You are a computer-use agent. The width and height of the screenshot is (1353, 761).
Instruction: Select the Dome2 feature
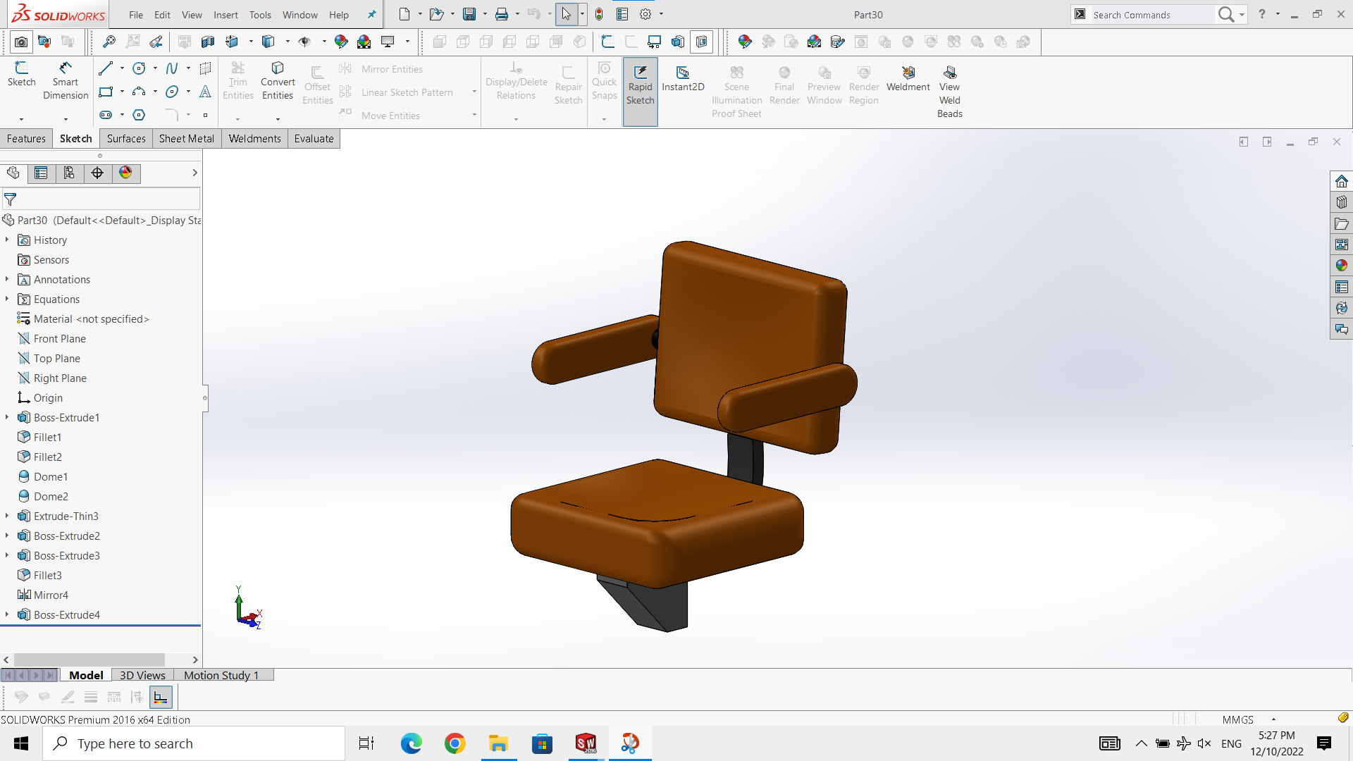[x=43, y=497]
